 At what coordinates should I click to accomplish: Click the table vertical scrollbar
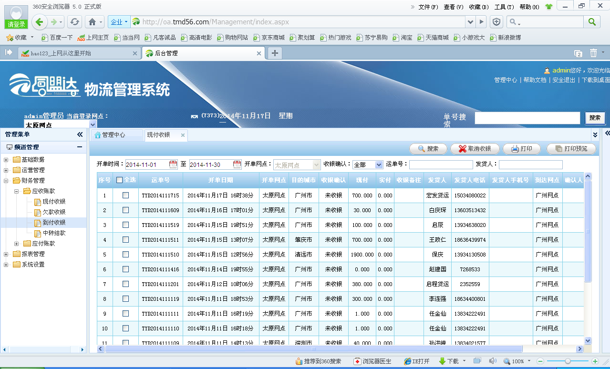tap(588, 231)
